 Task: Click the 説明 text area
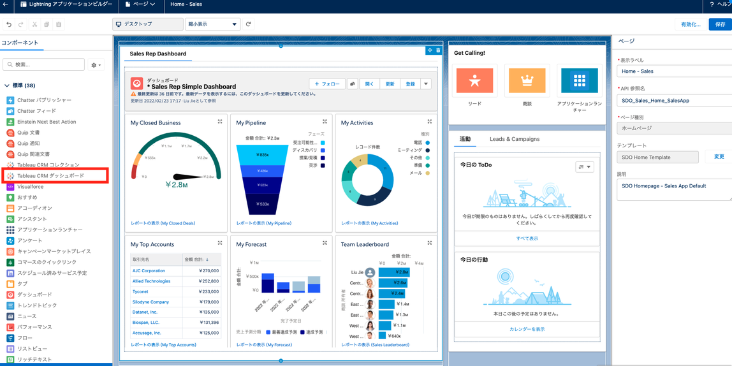[674, 189]
